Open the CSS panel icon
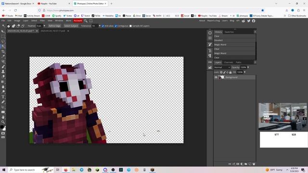 coord(210,62)
